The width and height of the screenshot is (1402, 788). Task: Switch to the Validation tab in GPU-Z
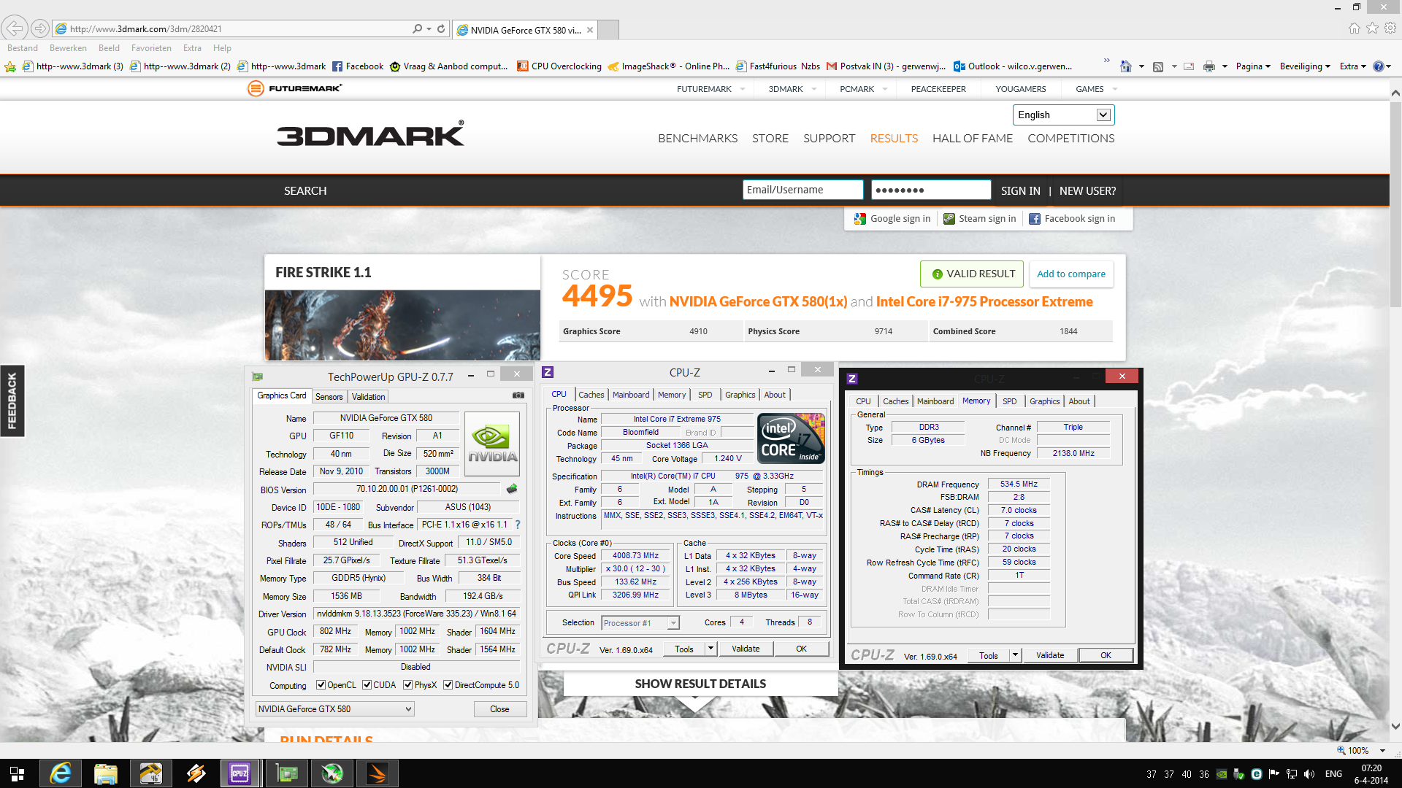tap(368, 397)
